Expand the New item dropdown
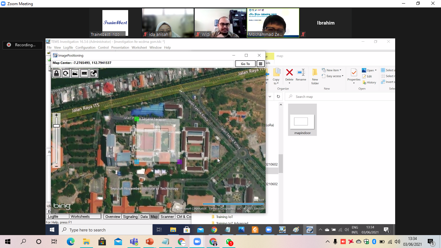 (334, 70)
